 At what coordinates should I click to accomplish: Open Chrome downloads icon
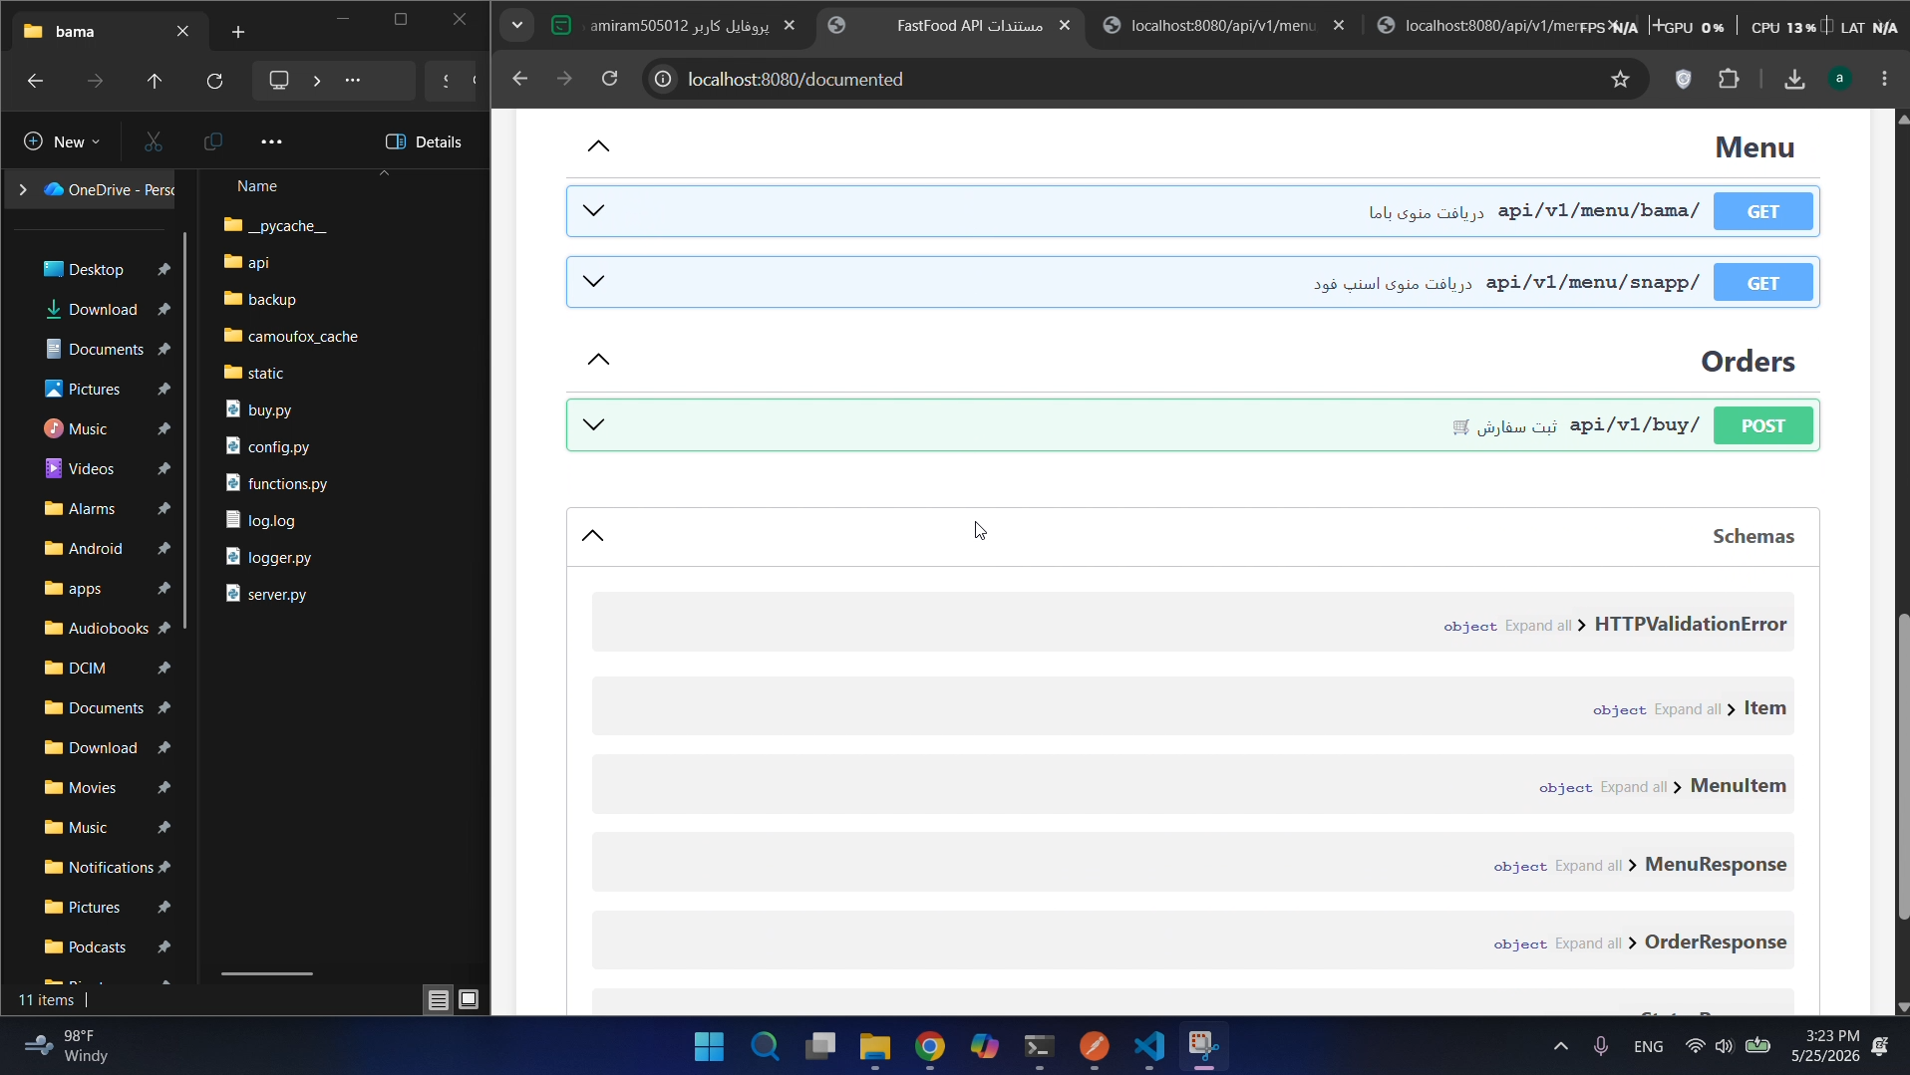pyautogui.click(x=1794, y=79)
